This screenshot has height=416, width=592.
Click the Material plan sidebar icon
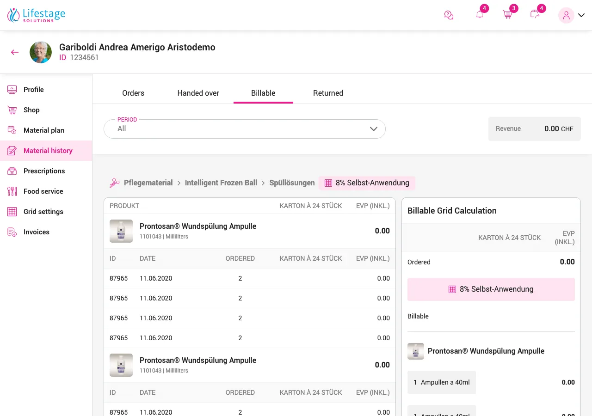point(12,130)
